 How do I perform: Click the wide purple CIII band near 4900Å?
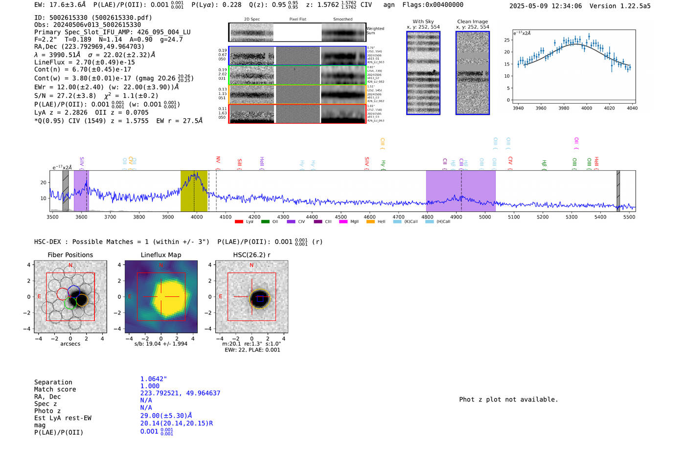coord(460,191)
